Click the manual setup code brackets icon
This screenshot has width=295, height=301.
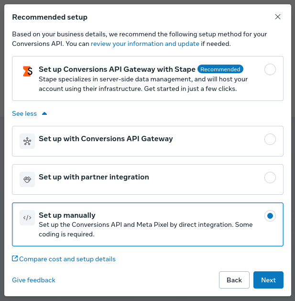coord(27,218)
